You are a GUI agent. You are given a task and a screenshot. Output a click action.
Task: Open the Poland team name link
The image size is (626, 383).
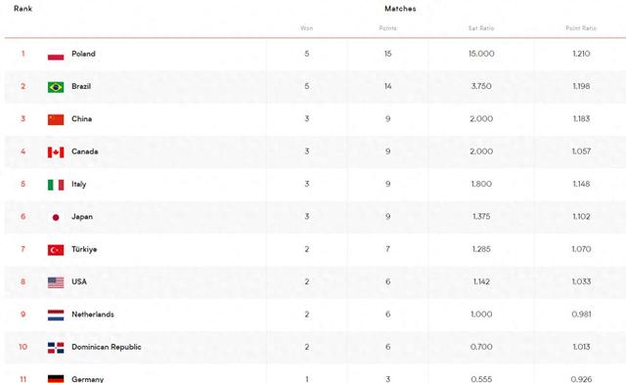coord(83,54)
